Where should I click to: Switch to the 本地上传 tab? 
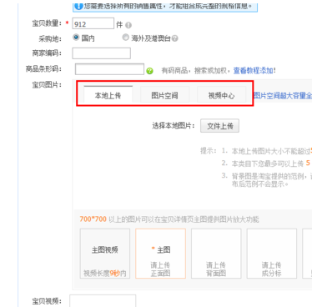[108, 94]
